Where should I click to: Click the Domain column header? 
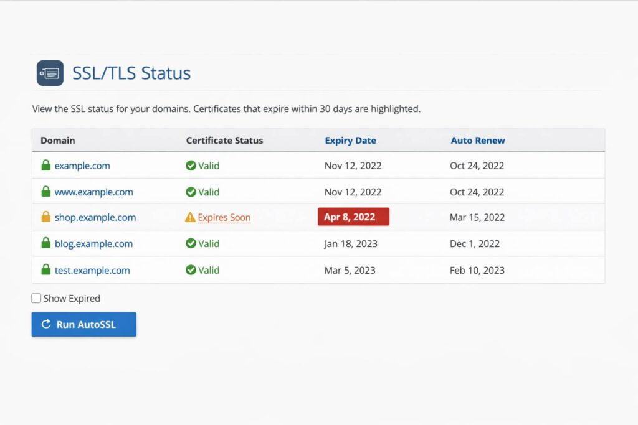tap(57, 141)
